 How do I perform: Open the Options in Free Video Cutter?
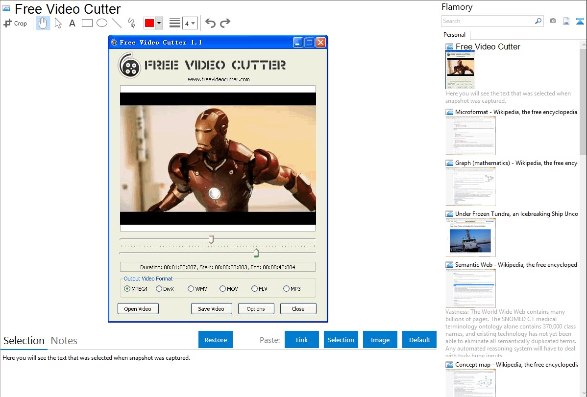256,309
